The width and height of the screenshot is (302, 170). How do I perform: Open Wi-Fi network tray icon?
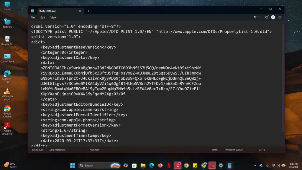click(273, 165)
